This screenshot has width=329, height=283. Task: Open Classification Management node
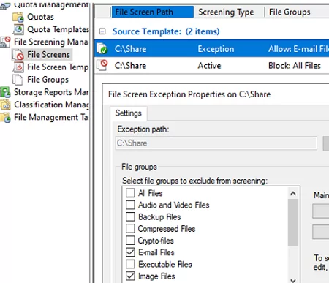51,105
